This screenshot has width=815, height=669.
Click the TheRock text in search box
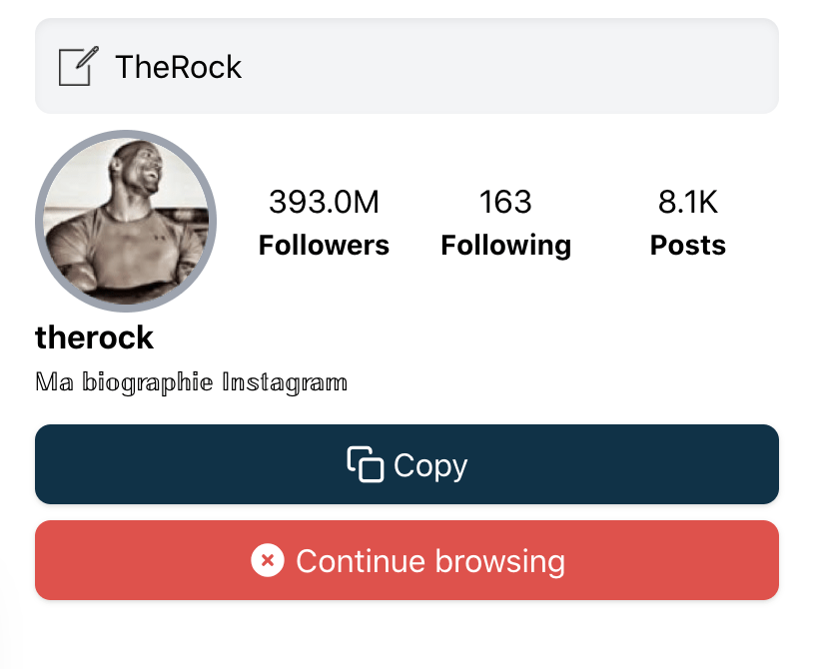click(178, 67)
